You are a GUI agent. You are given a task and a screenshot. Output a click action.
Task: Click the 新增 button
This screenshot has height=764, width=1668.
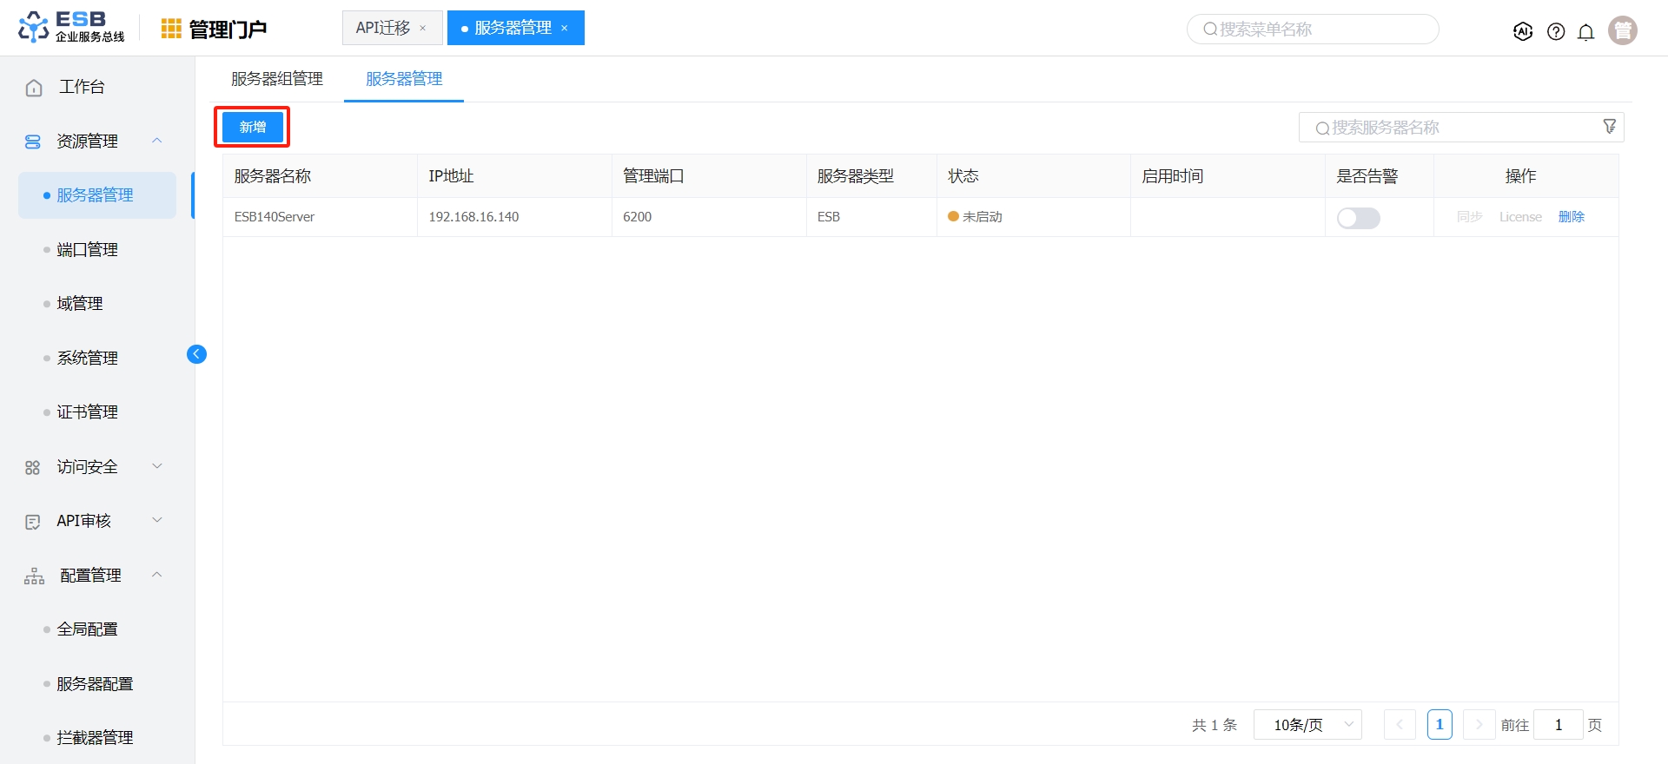point(252,128)
